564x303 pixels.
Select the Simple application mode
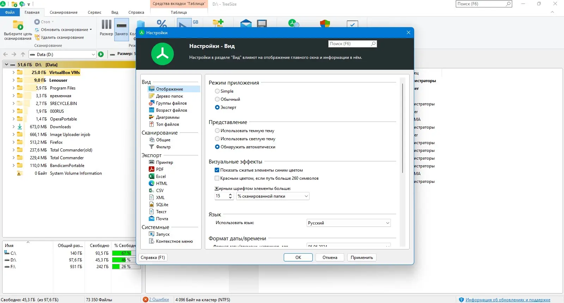pos(217,91)
